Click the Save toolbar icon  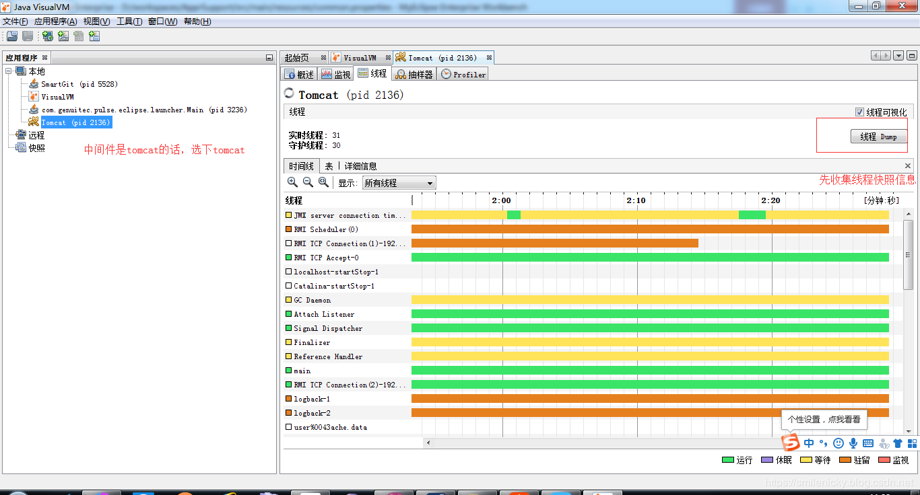click(28, 36)
